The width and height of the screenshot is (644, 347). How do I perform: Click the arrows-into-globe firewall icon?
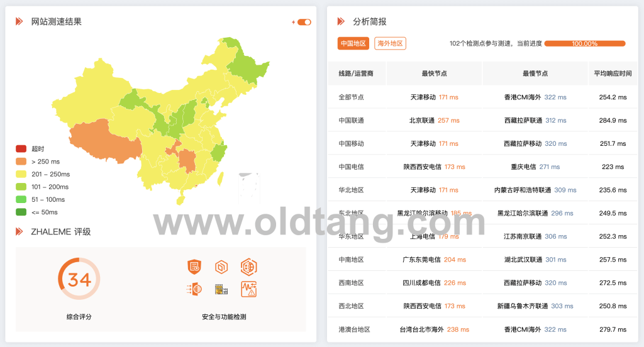[194, 289]
